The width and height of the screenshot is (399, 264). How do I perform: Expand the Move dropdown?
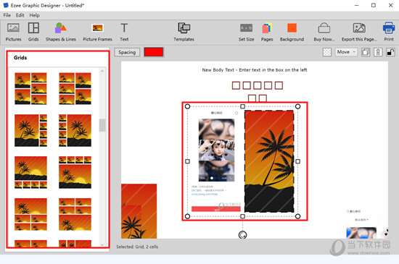[346, 52]
